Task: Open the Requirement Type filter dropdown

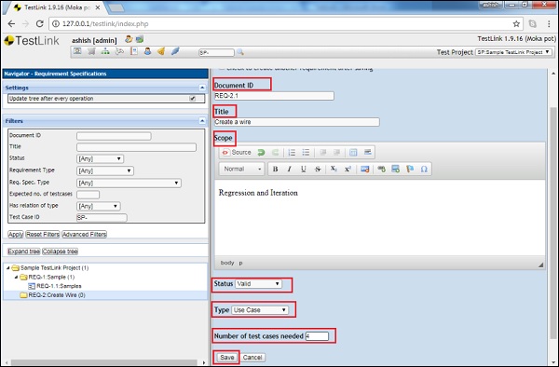Action: [x=105, y=171]
